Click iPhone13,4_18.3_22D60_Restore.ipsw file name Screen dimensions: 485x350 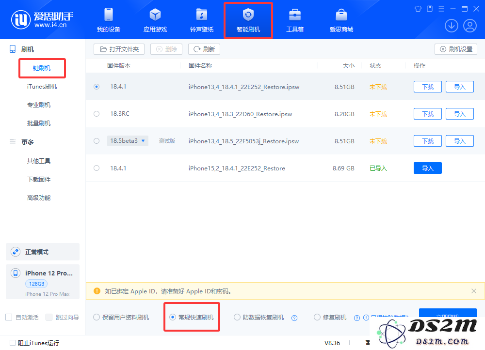point(241,114)
